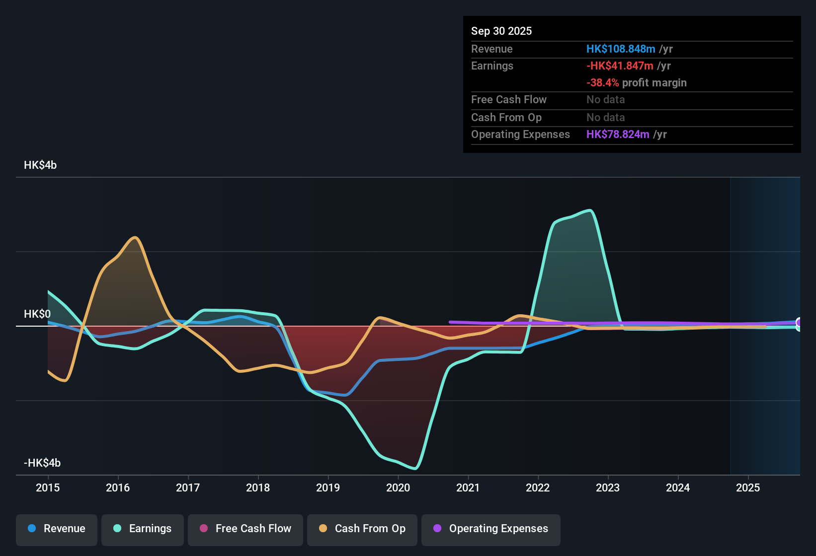816x556 pixels.
Task: Select the chart marker at the latest data point
Action: point(799,323)
